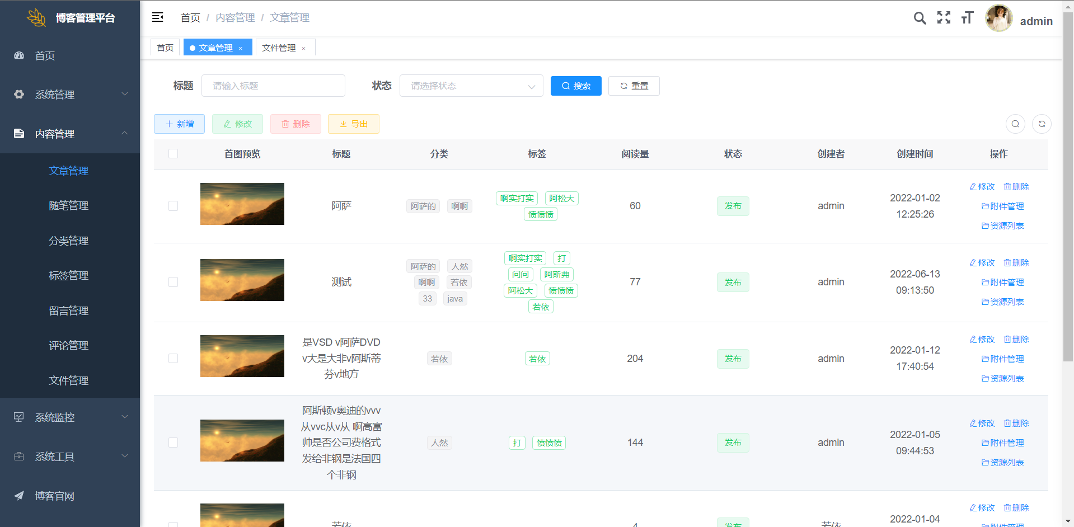Expand the 系统监控 sidebar menu
The width and height of the screenshot is (1074, 527).
click(70, 417)
